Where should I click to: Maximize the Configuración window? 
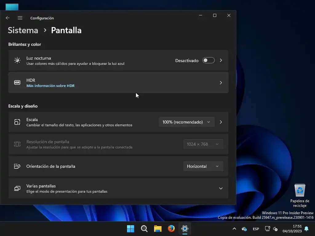[214, 15]
